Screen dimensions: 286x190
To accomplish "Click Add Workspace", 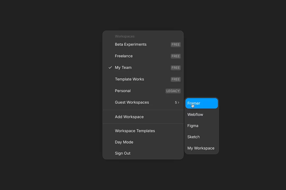I will [x=143, y=117].
